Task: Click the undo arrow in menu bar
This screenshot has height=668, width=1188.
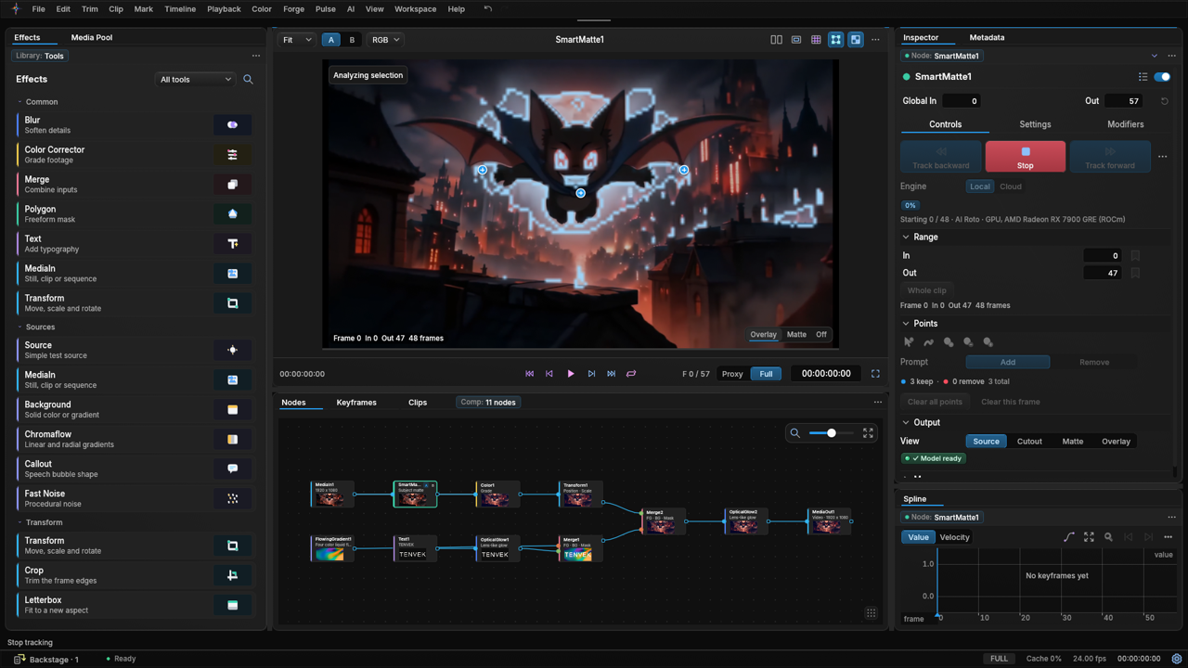Action: click(487, 9)
